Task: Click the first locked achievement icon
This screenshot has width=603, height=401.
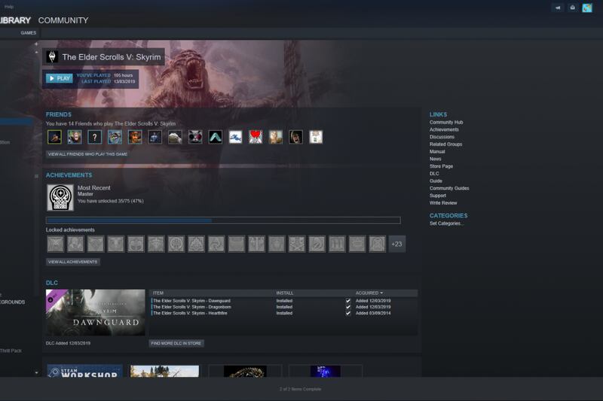Action: 55,244
